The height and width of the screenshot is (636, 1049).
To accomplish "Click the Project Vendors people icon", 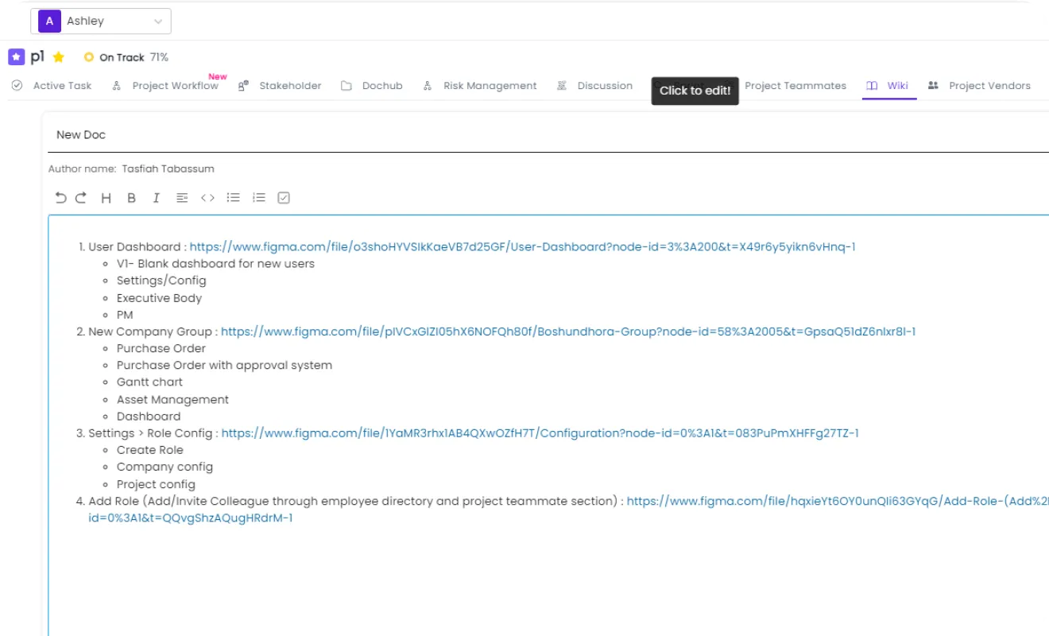I will pyautogui.click(x=934, y=85).
